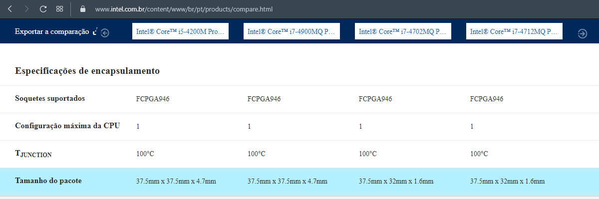Click FCPGA946 value for the i5-4200M
The image size is (599, 199).
(153, 99)
